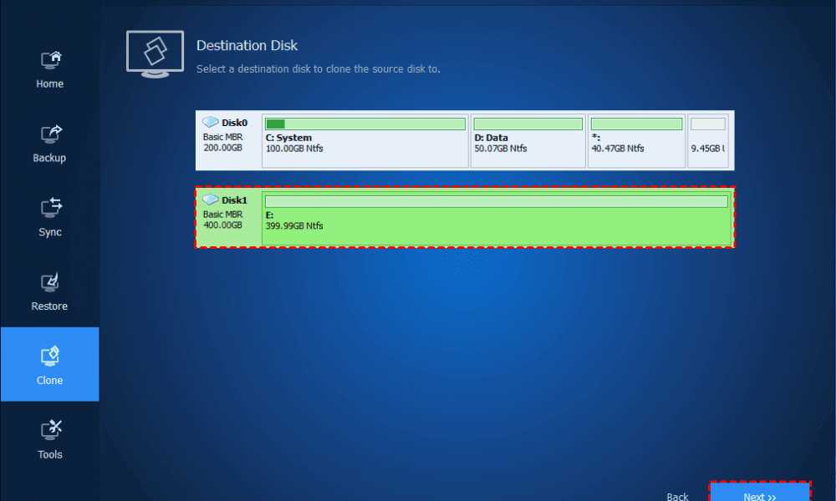
Task: Click the Destination Disk monitor icon
Action: [x=155, y=54]
